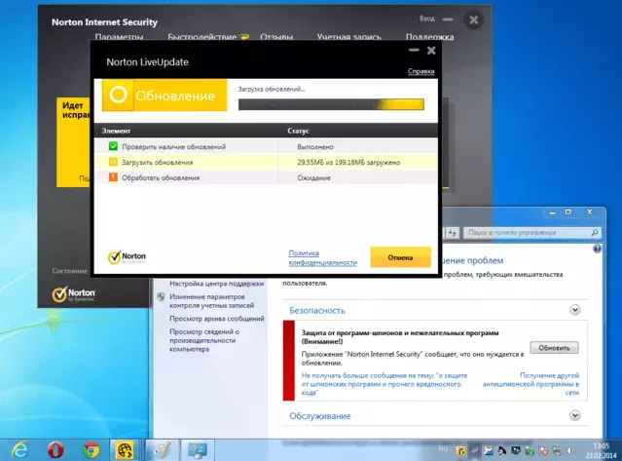Click the refresh arrows button in Control Panel
The height and width of the screenshot is (461, 622).
point(453,233)
